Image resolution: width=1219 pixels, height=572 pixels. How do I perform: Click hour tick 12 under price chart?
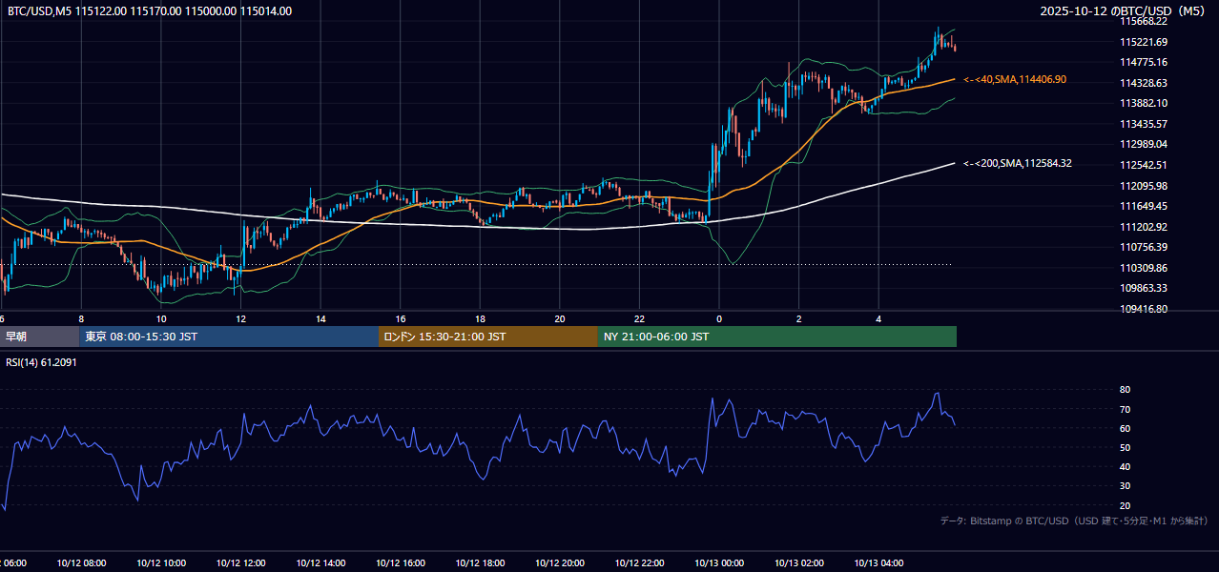(241, 319)
